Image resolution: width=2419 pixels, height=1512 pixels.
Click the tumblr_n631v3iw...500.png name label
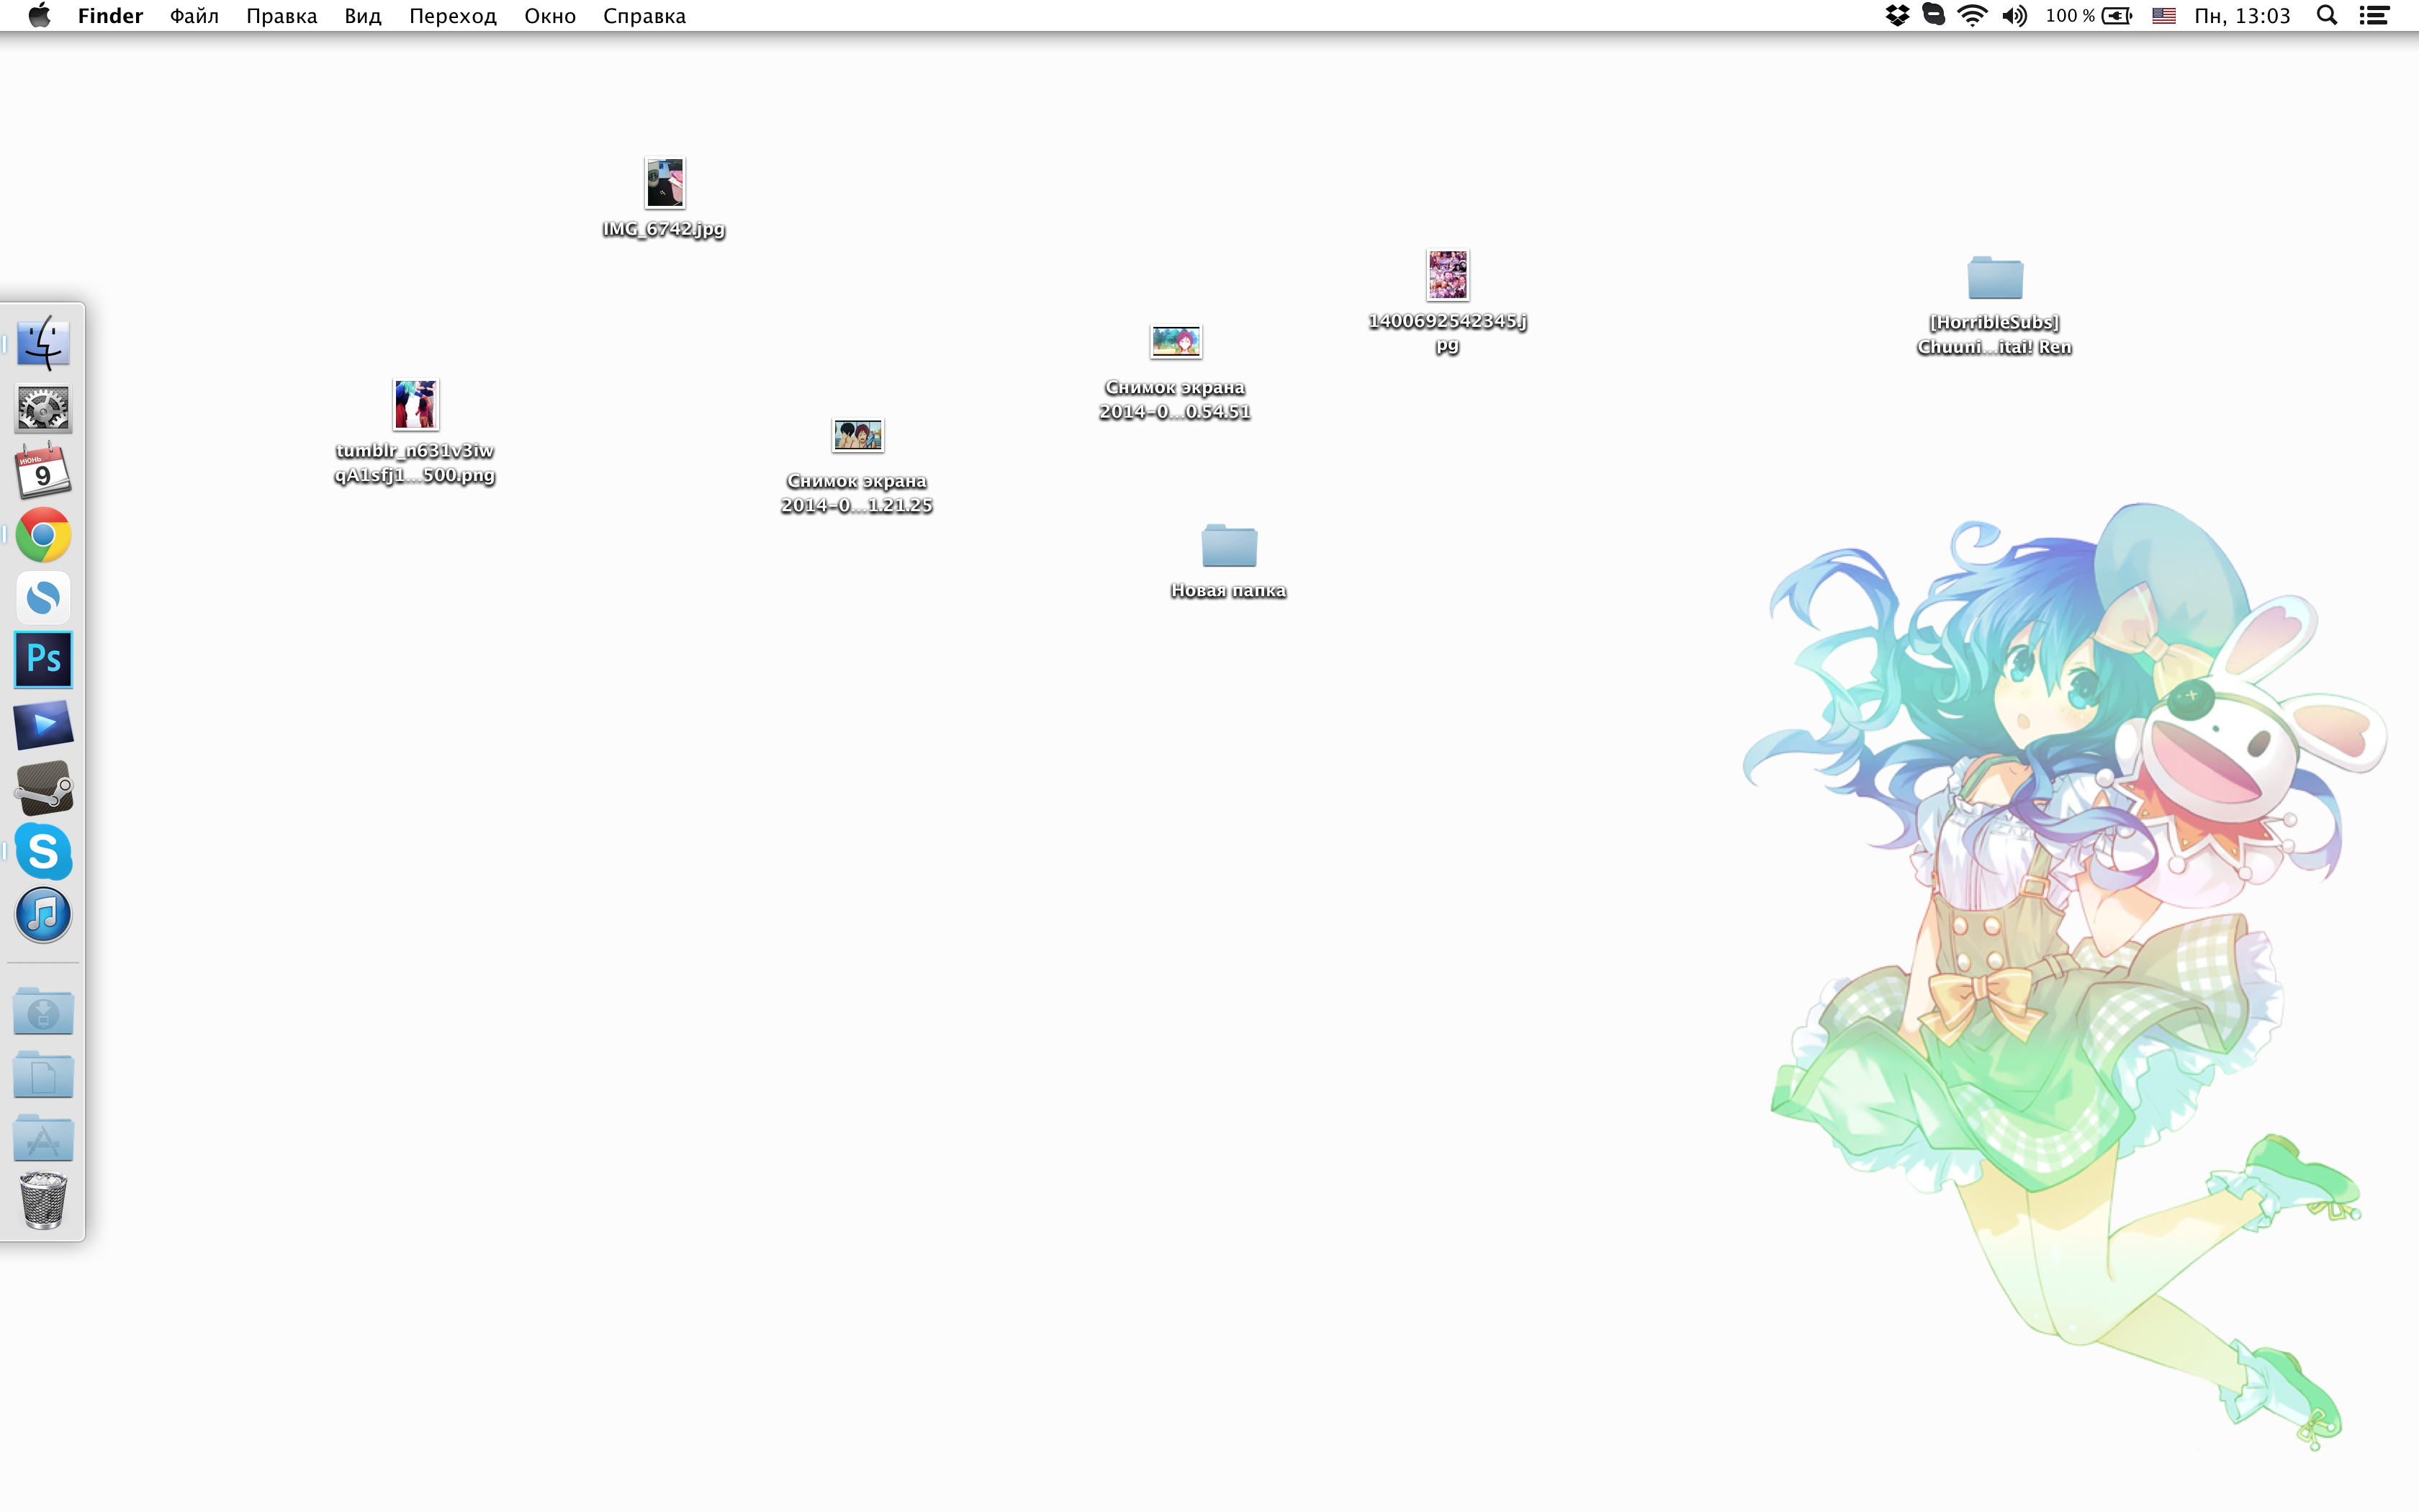pyautogui.click(x=415, y=463)
